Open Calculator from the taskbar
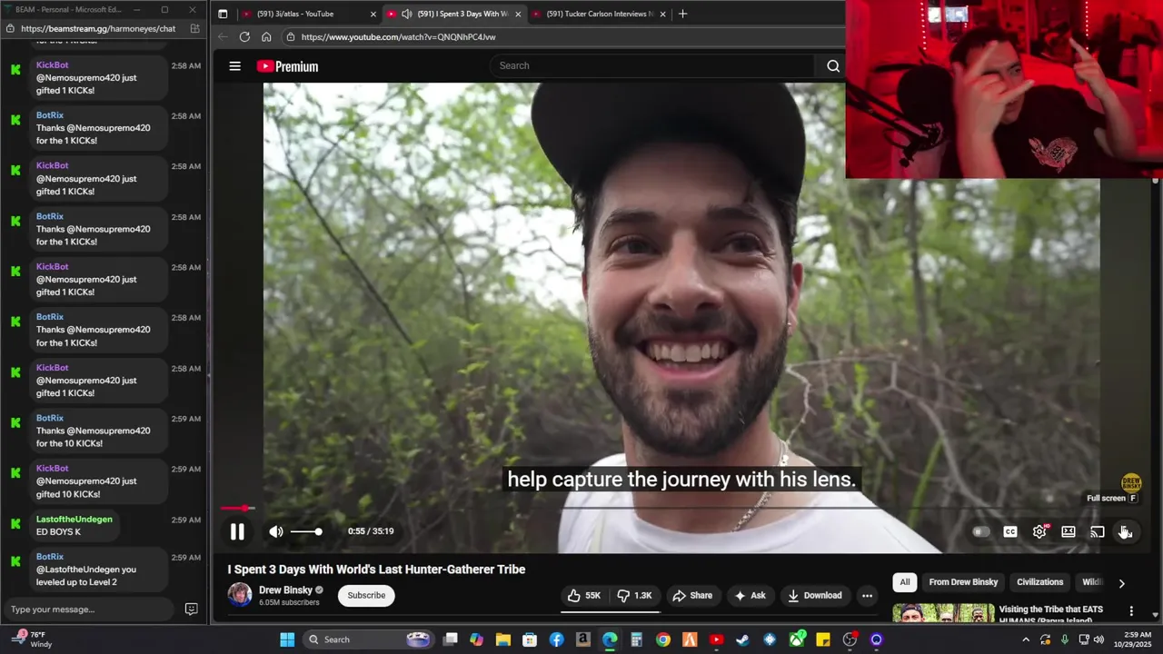Viewport: 1163px width, 654px height. point(637,639)
